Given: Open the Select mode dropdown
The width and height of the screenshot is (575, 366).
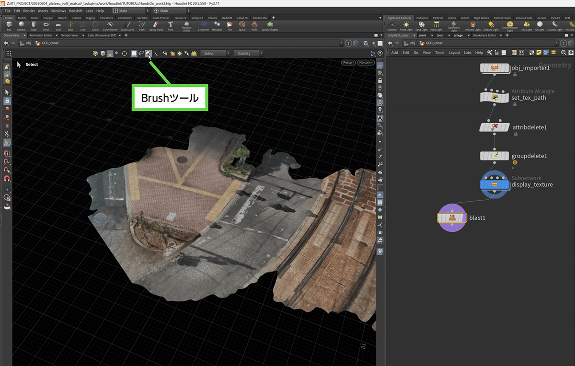Looking at the screenshot, I should [215, 53].
